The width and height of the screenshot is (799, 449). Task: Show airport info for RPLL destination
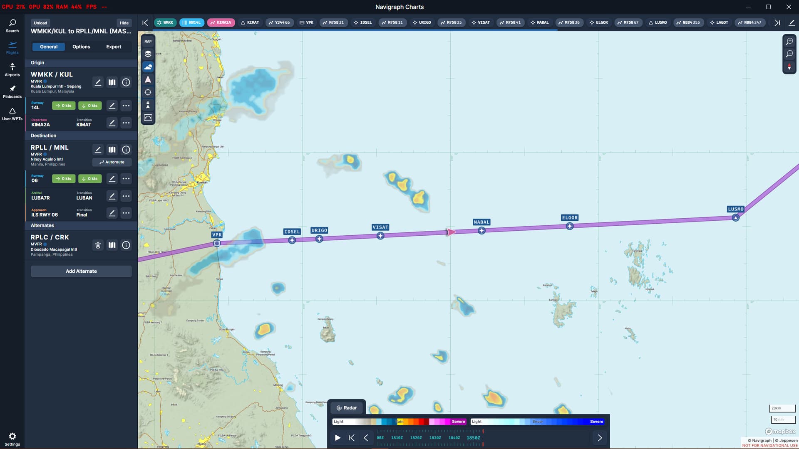point(126,150)
